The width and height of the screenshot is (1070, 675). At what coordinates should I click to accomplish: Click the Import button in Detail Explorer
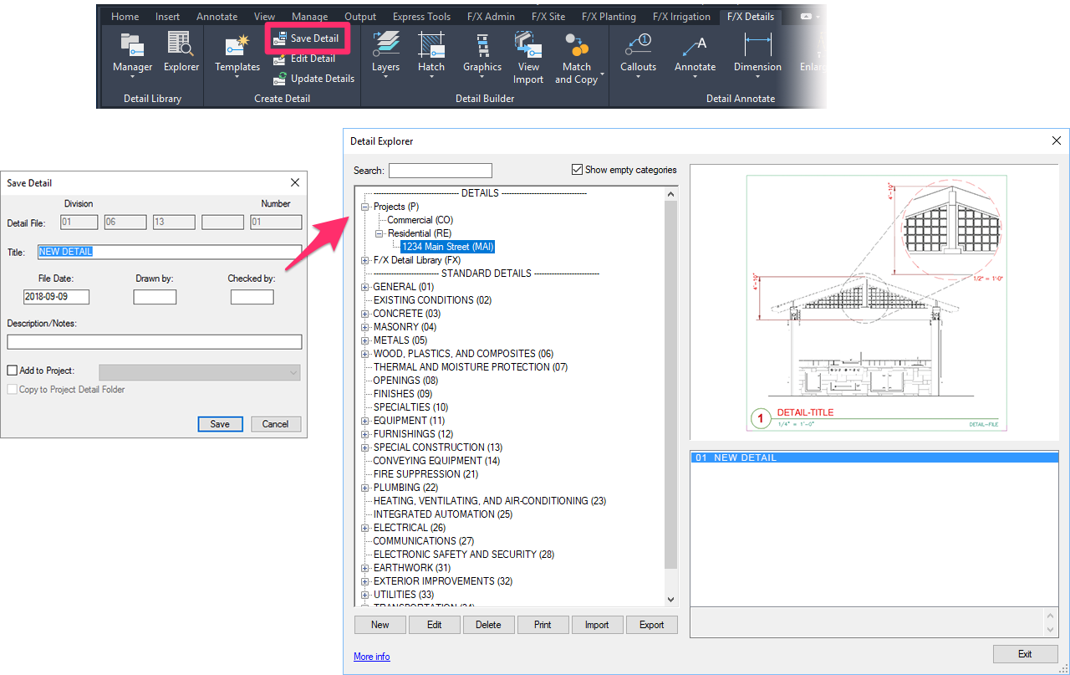597,625
